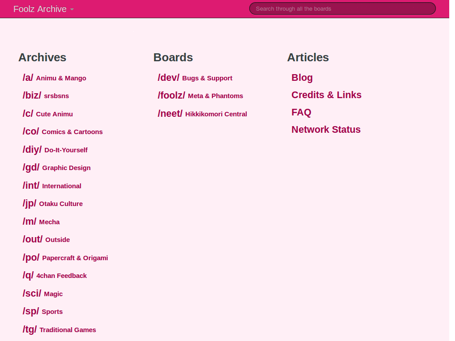455x341 pixels.
Task: View the Network Status page
Action: (326, 130)
